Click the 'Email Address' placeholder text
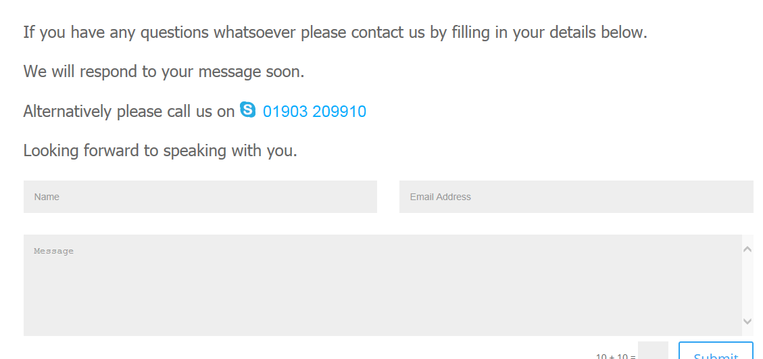The image size is (763, 359). [x=440, y=197]
